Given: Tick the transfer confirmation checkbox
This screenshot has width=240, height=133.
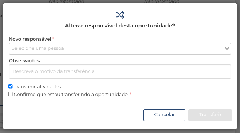Looking at the screenshot, I should point(10,94).
